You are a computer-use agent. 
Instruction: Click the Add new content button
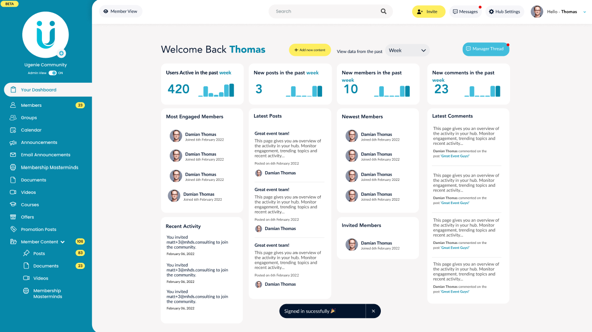point(309,50)
